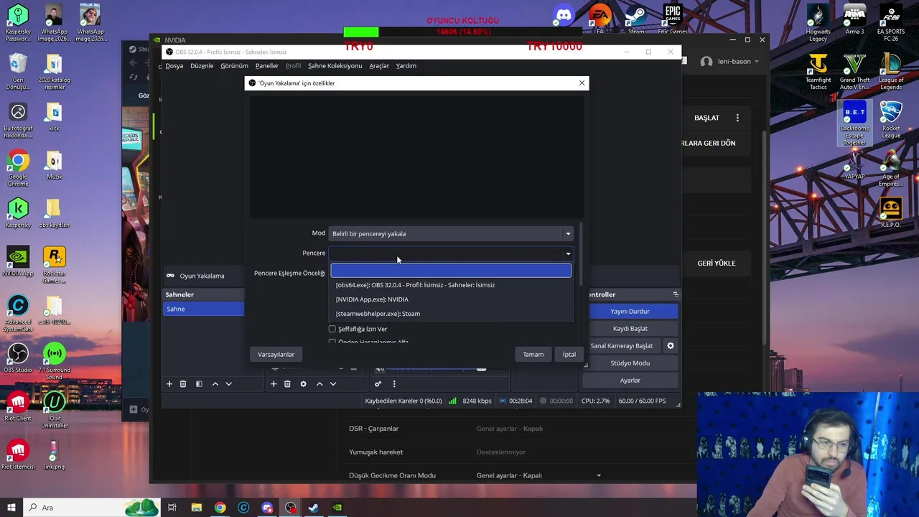This screenshot has width=919, height=517.
Task: Expand Düşük Gecikme Oranı Modu dropdown in NVIDIA
Action: click(599, 475)
